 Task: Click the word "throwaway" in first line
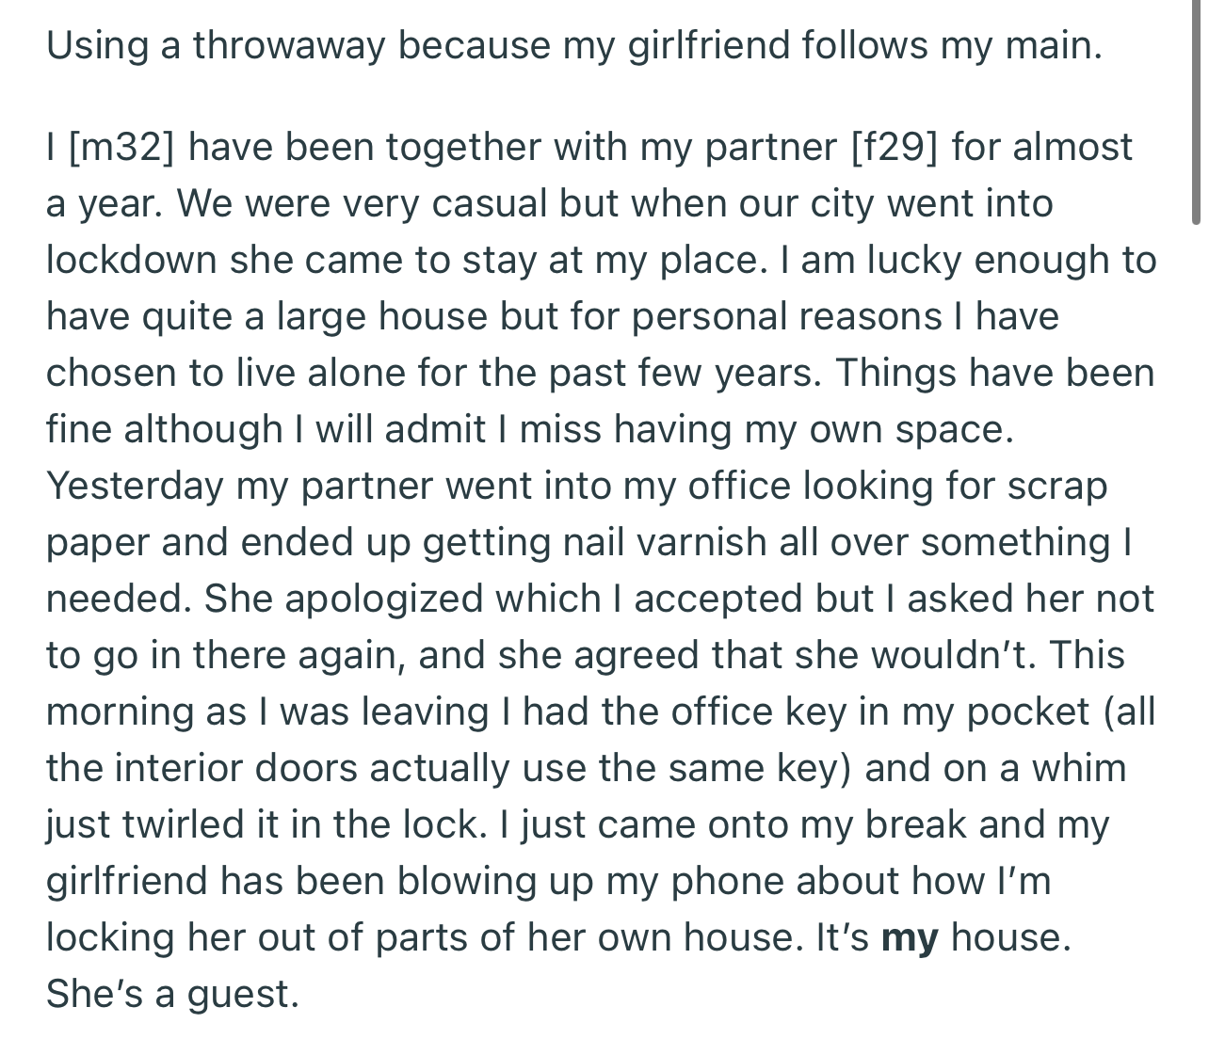[x=289, y=45]
